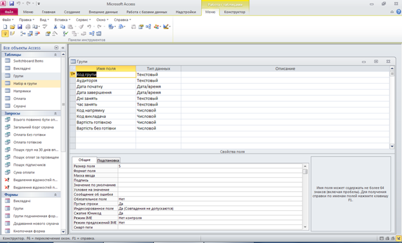
Task: Click the Redo arrow in Панели инструментов row
Action: pos(99,26)
